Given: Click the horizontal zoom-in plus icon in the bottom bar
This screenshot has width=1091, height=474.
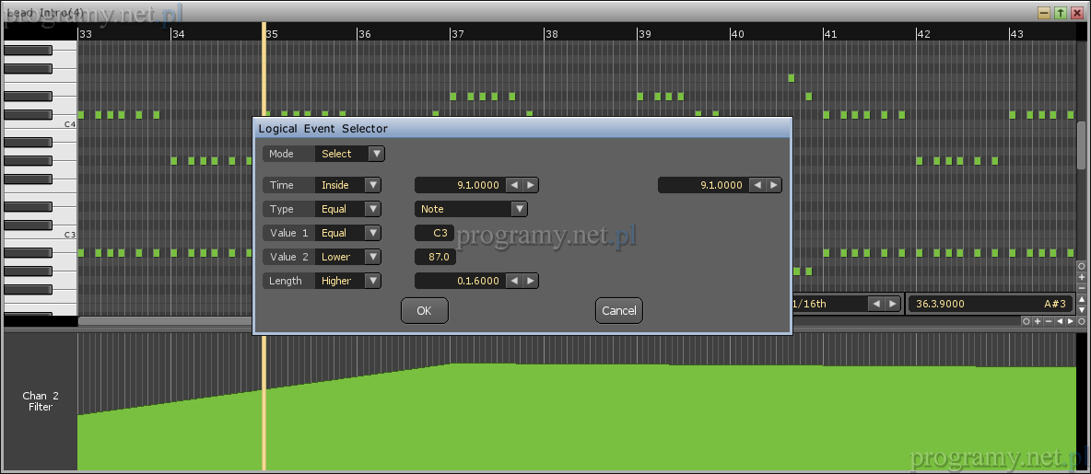Looking at the screenshot, I should tap(1038, 321).
